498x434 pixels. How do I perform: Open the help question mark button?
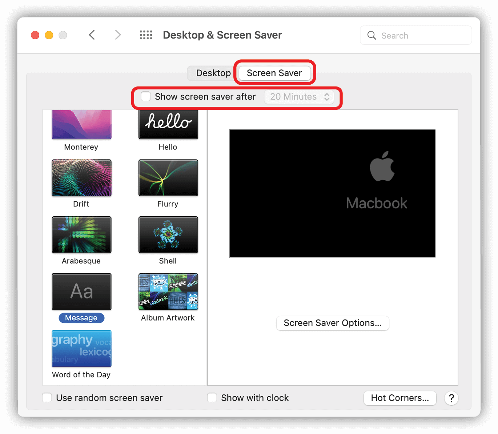[451, 398]
